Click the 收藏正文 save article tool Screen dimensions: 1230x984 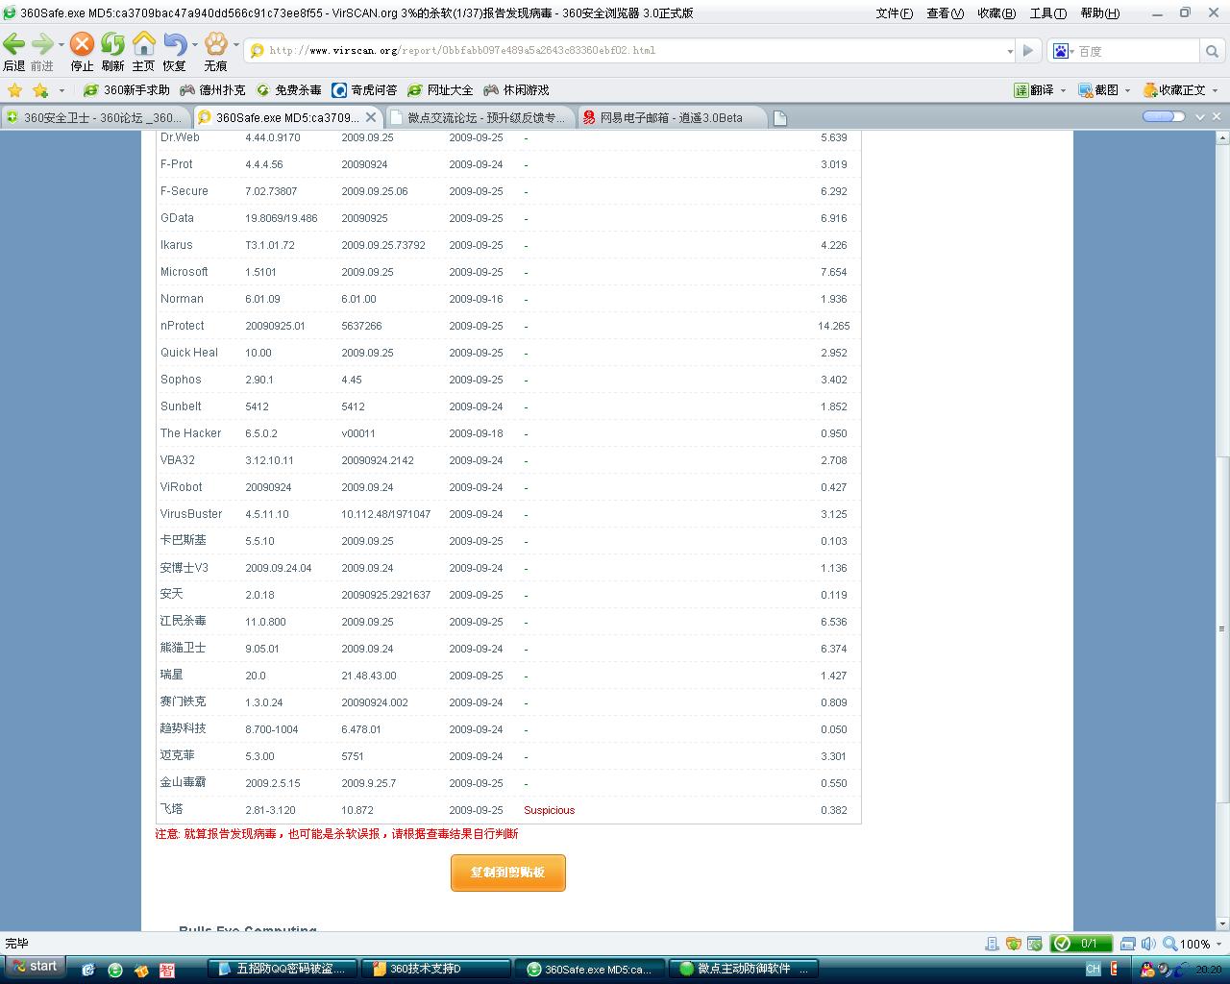click(x=1174, y=90)
